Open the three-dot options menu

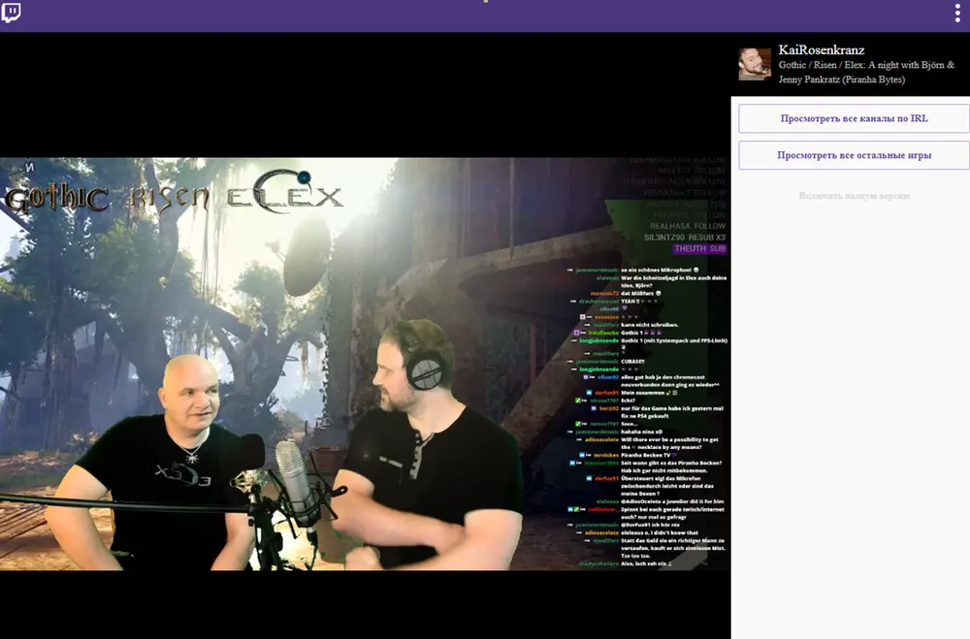pyautogui.click(x=957, y=13)
